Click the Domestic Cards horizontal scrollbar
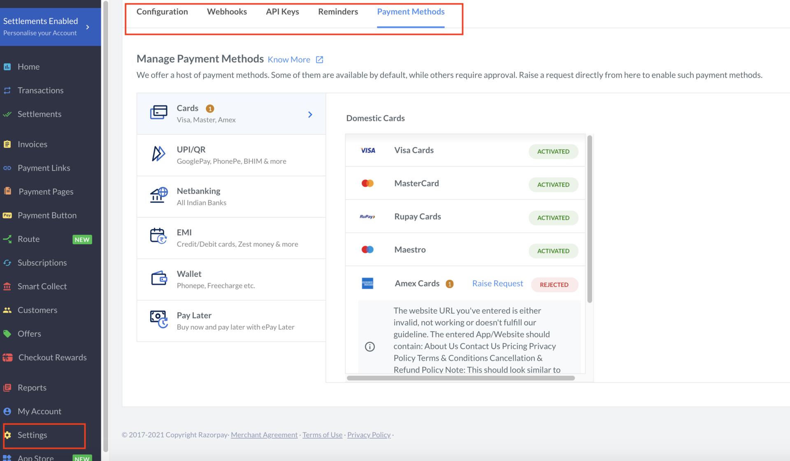This screenshot has width=790, height=461. pyautogui.click(x=460, y=378)
